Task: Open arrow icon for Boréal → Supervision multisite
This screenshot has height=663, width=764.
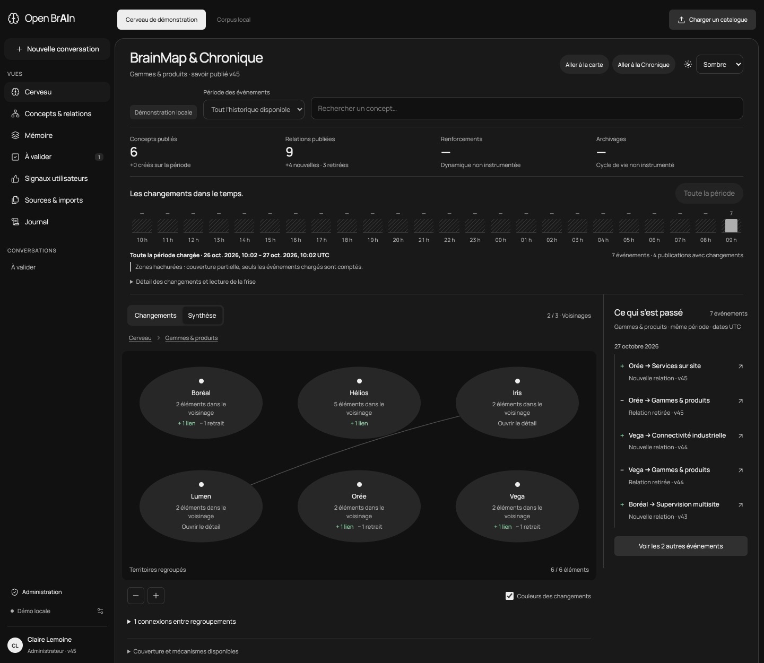Action: 741,505
